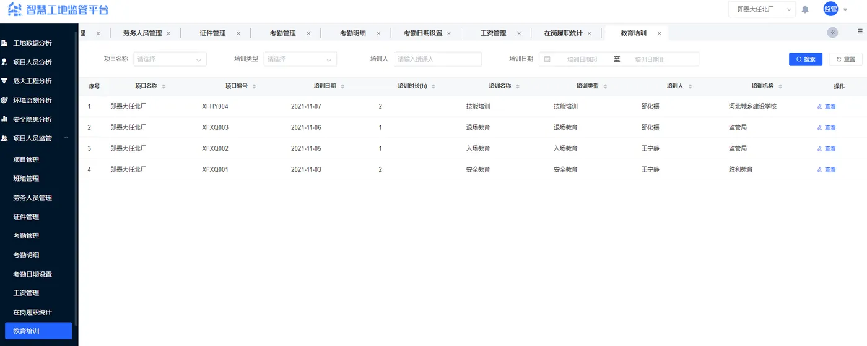
Task: Click the notification bell icon
Action: [x=805, y=9]
